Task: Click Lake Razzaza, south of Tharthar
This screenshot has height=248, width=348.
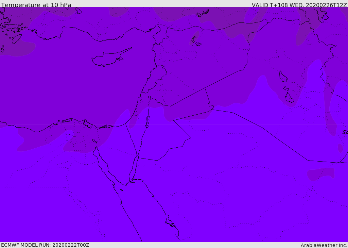Action: coord(290,98)
